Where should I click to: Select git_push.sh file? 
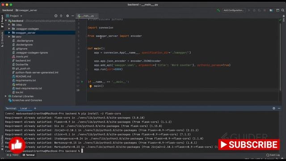click(21, 68)
